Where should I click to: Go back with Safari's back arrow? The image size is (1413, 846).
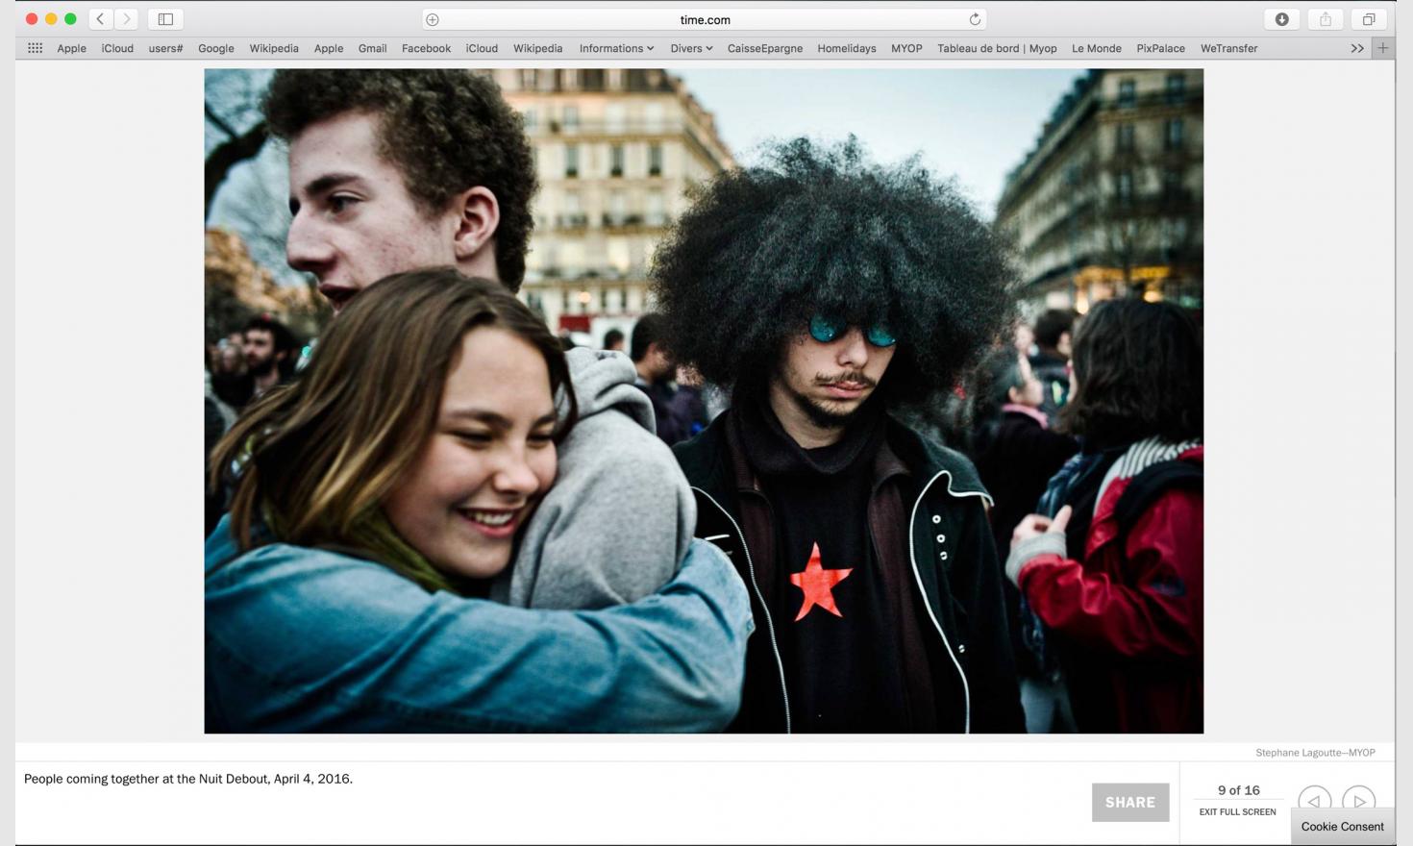[100, 19]
